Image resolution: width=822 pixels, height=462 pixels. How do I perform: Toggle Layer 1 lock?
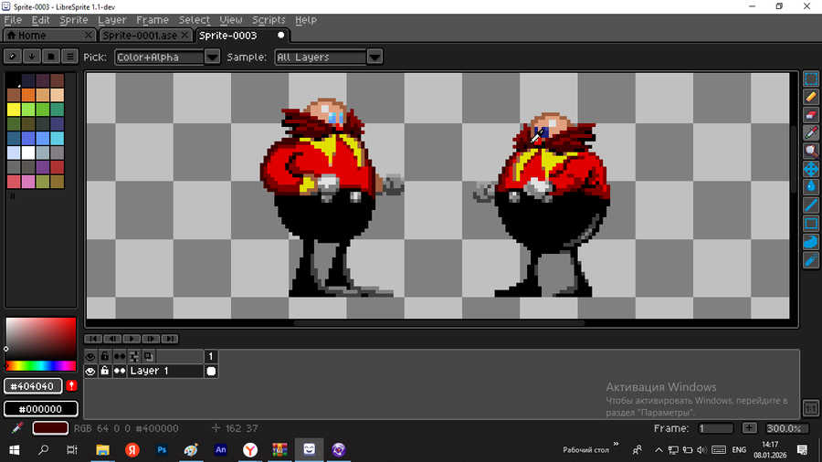pyautogui.click(x=105, y=371)
